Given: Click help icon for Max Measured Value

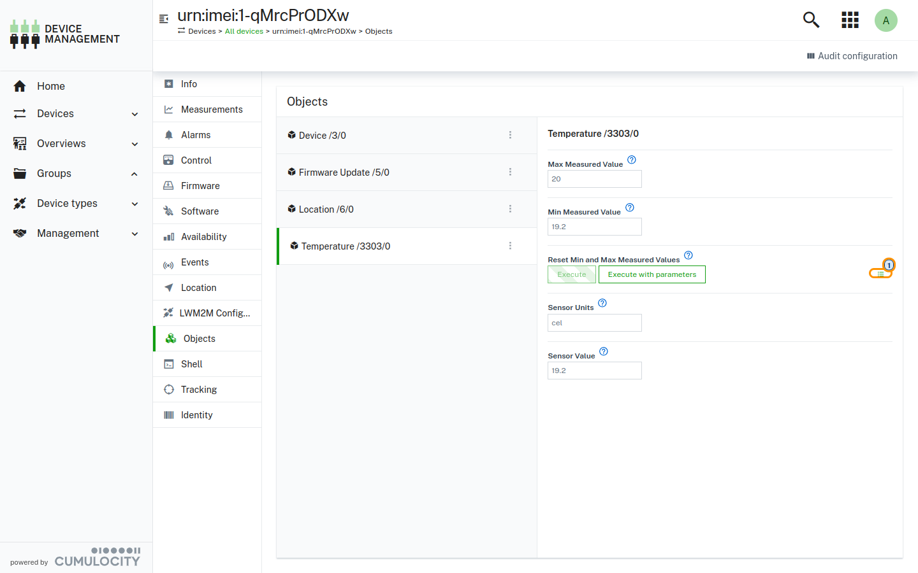Looking at the screenshot, I should (631, 160).
